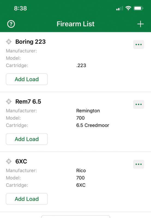Tap the Remington manufacturer value
Viewport: 151px width, 218px height.
pyautogui.click(x=88, y=111)
